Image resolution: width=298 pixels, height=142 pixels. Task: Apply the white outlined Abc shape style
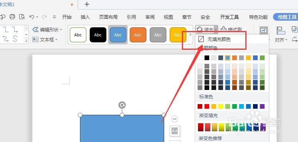pyautogui.click(x=78, y=35)
